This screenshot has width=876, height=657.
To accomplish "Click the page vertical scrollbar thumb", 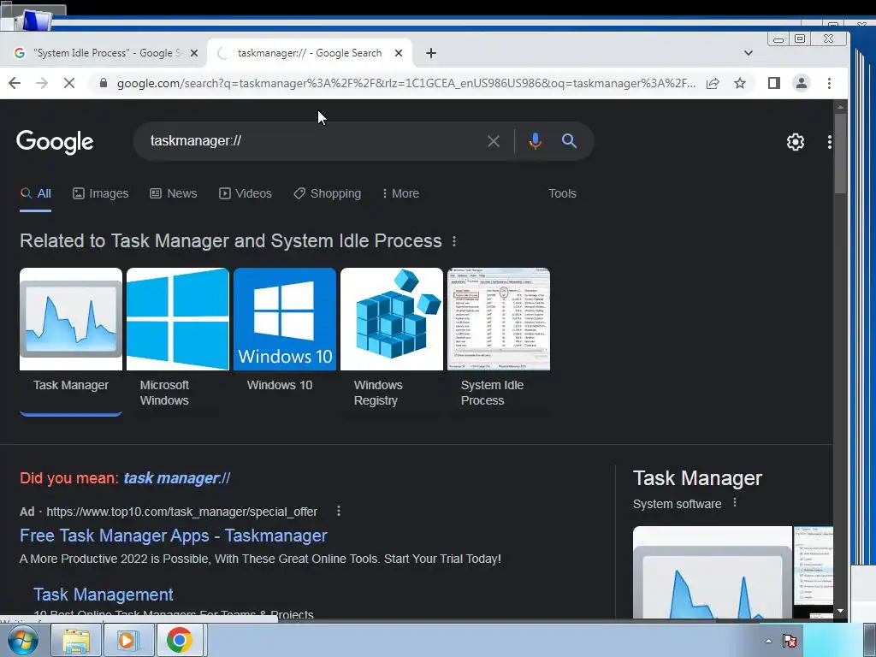I will (x=840, y=153).
